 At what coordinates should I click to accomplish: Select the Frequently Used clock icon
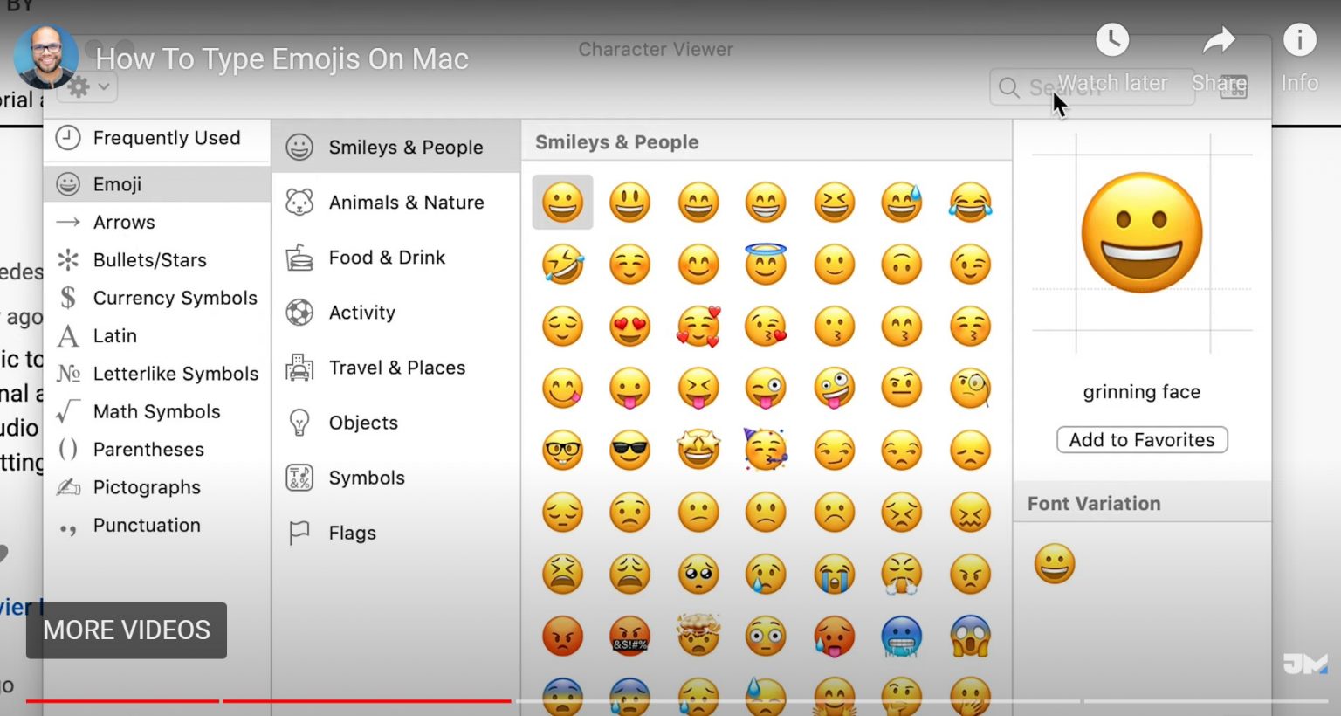tap(70, 138)
